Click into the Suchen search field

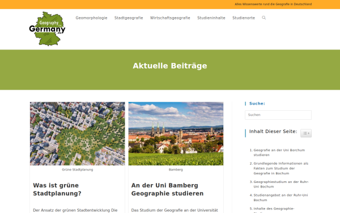click(x=278, y=115)
